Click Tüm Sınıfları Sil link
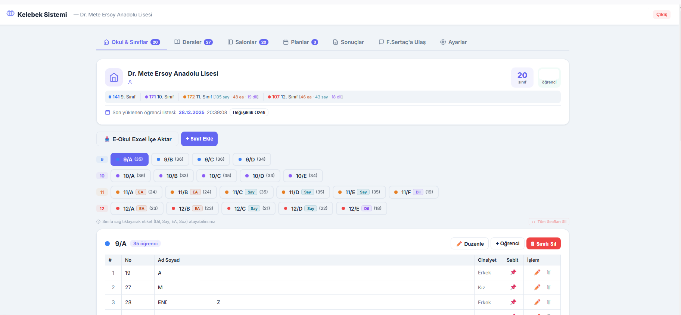Screen dimensions: 681x315 tap(549, 222)
